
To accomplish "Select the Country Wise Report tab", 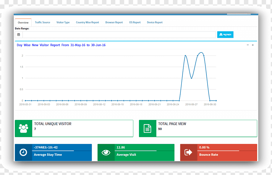I will click(88, 22).
